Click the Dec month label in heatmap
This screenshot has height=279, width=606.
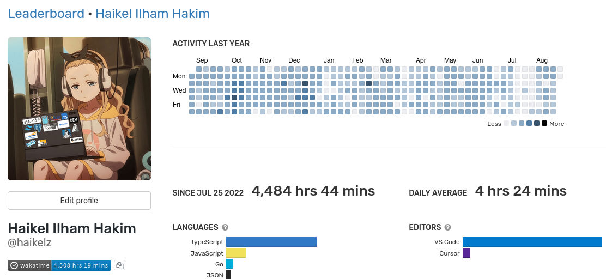coord(294,60)
